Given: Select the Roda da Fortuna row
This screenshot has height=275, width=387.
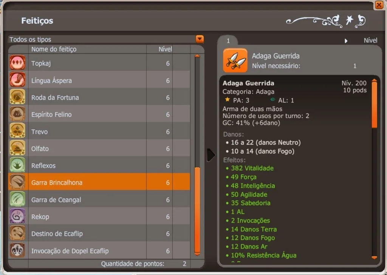Looking at the screenshot, I should [99, 96].
